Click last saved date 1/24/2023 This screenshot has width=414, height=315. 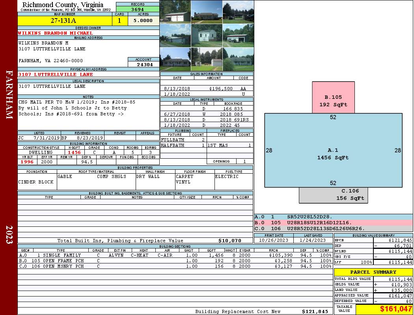pos(313,241)
